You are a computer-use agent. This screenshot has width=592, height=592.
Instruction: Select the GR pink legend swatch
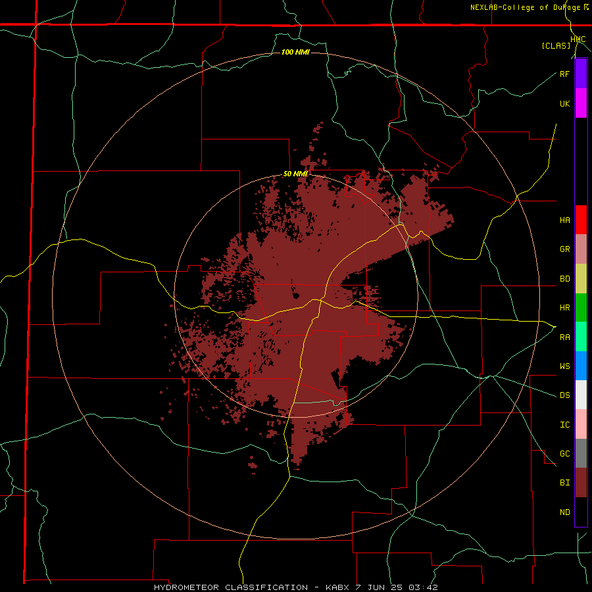pos(581,249)
